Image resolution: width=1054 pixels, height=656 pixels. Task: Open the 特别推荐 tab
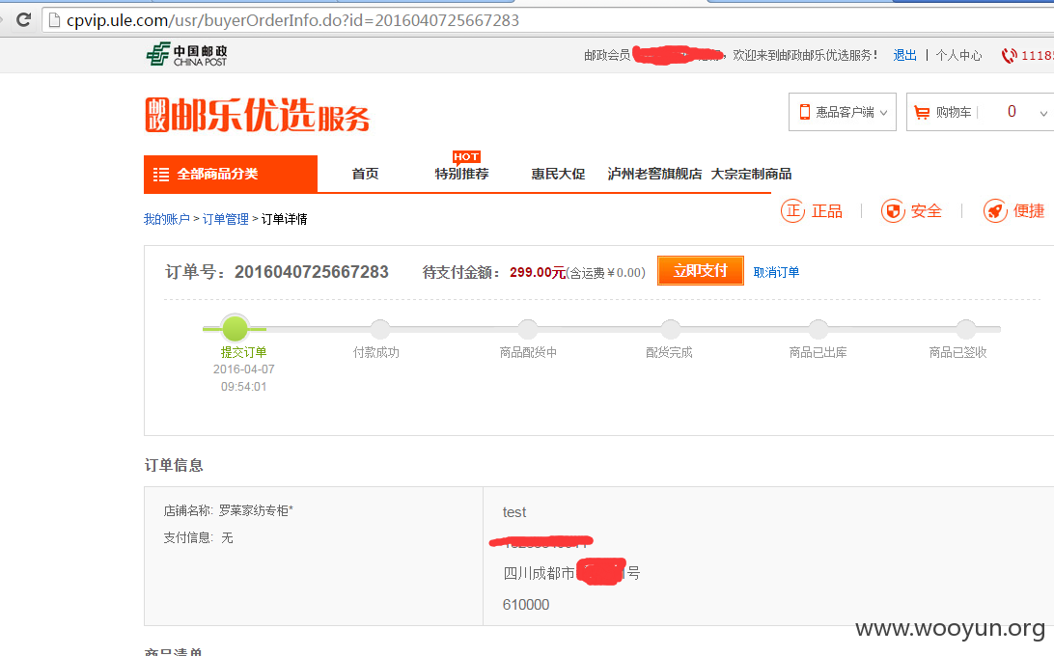tap(461, 174)
